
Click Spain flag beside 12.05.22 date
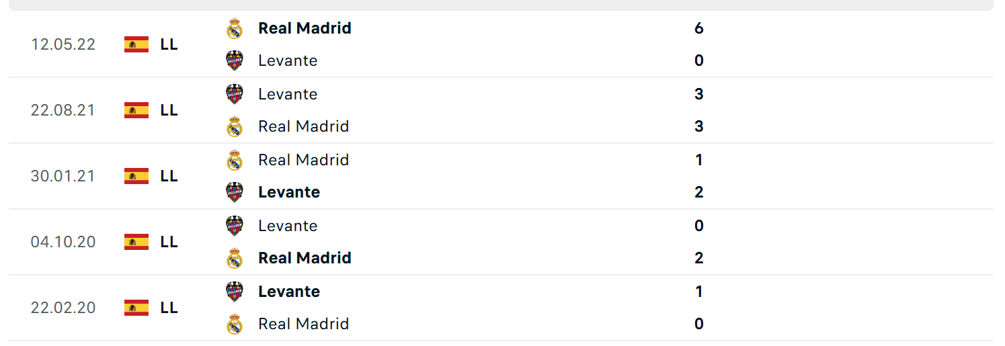tap(136, 44)
